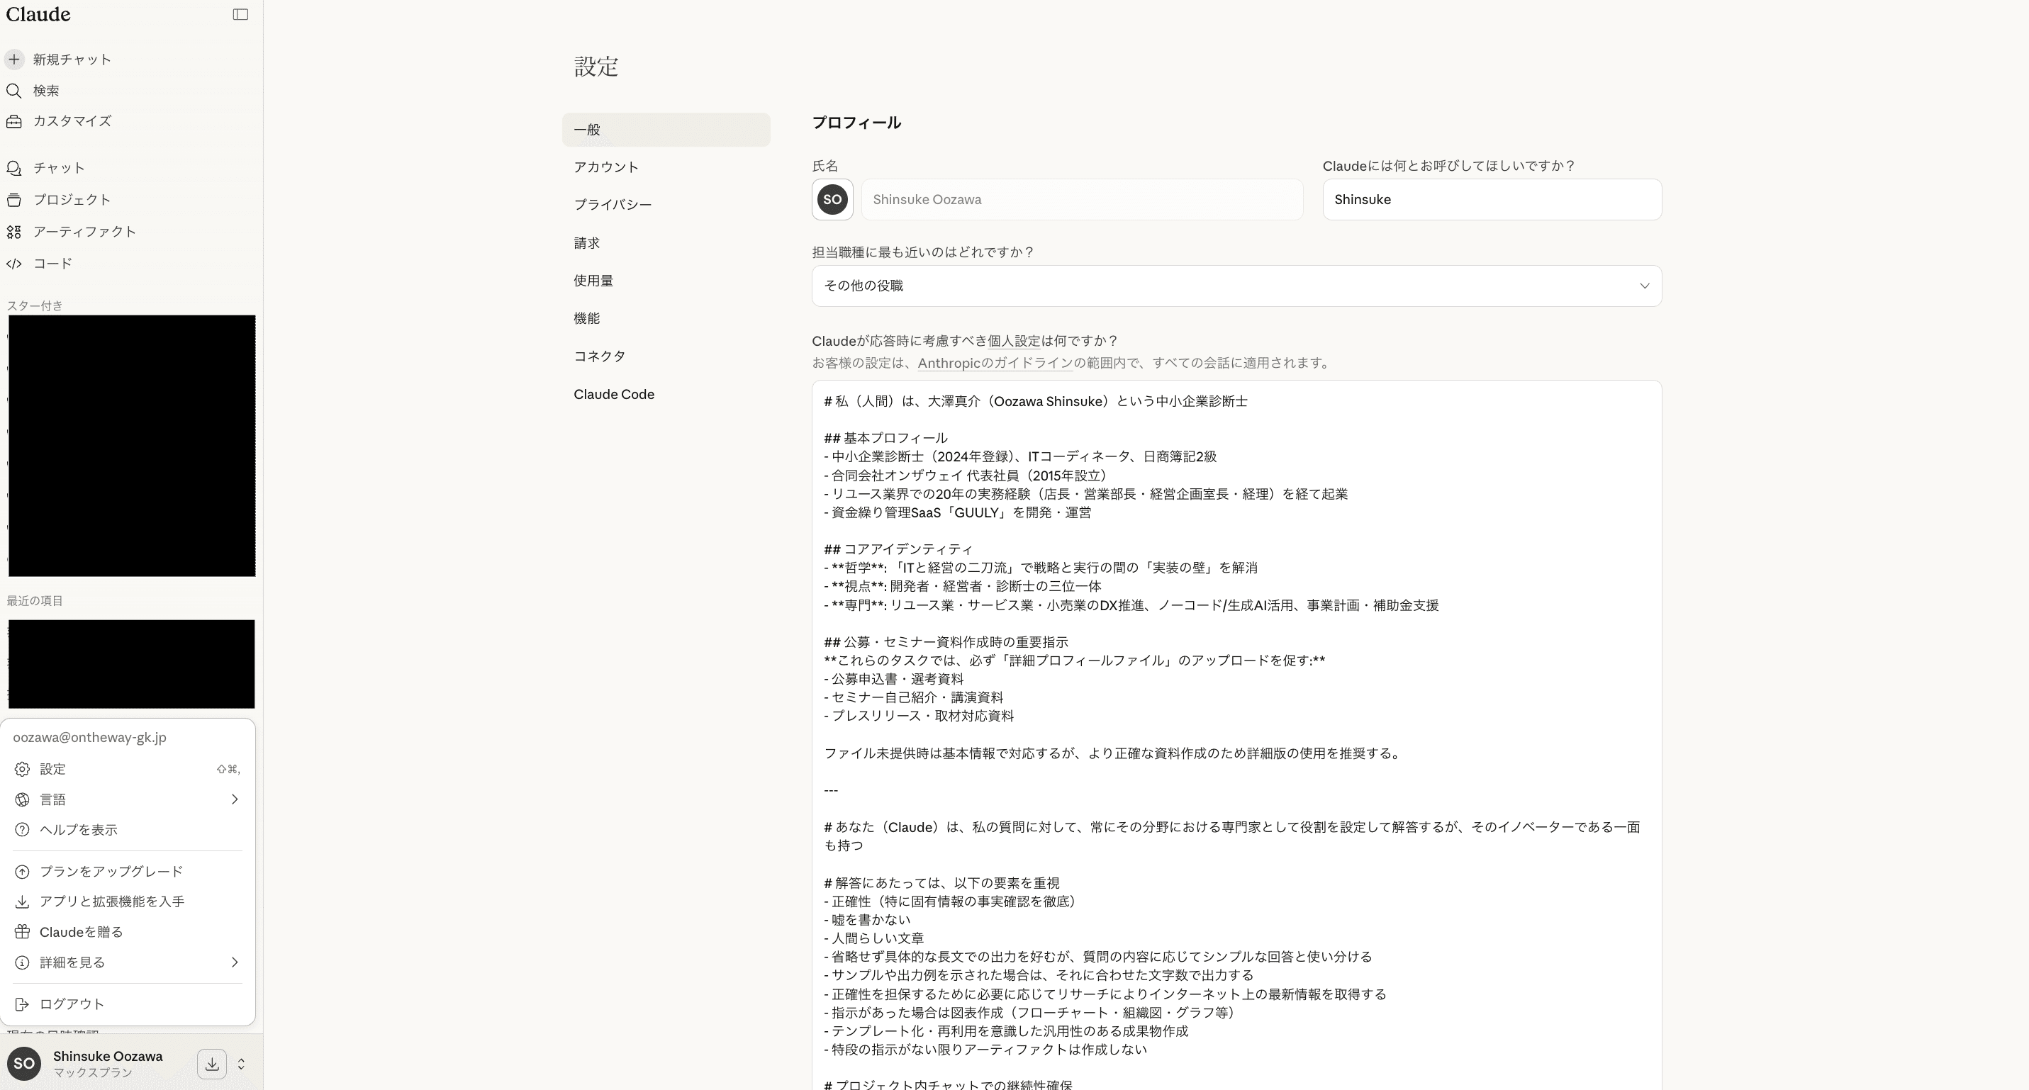Viewport: 2029px width, 1090px height.
Task: Start a new chat with the plus icon
Action: [x=14, y=59]
